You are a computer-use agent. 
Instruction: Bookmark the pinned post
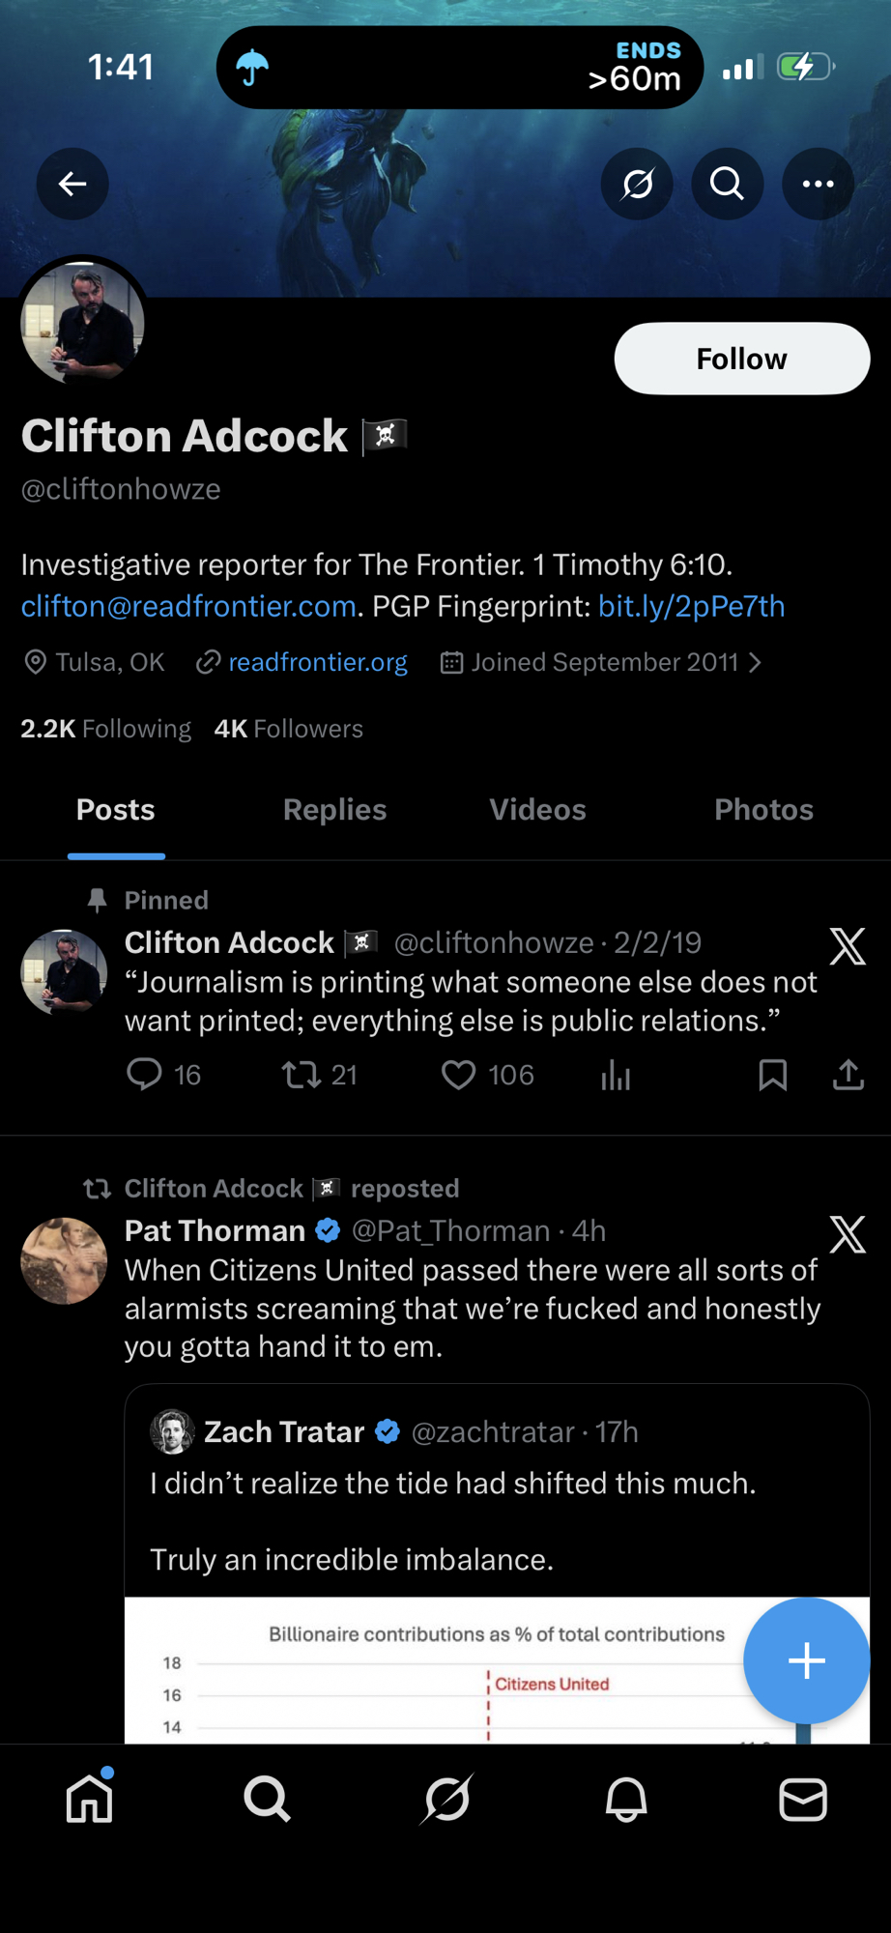point(772,1075)
